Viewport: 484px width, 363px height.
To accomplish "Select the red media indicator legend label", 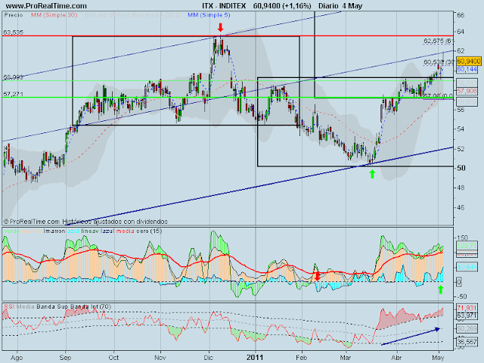I will coord(126,231).
